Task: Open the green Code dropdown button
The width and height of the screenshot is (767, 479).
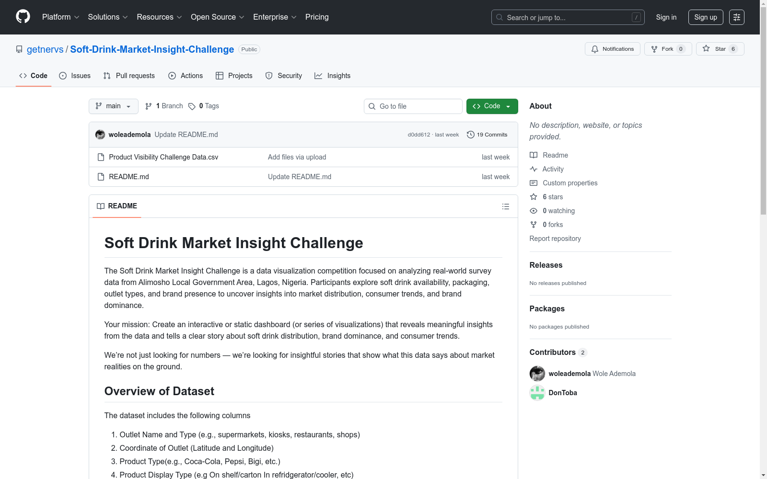Action: click(x=492, y=106)
